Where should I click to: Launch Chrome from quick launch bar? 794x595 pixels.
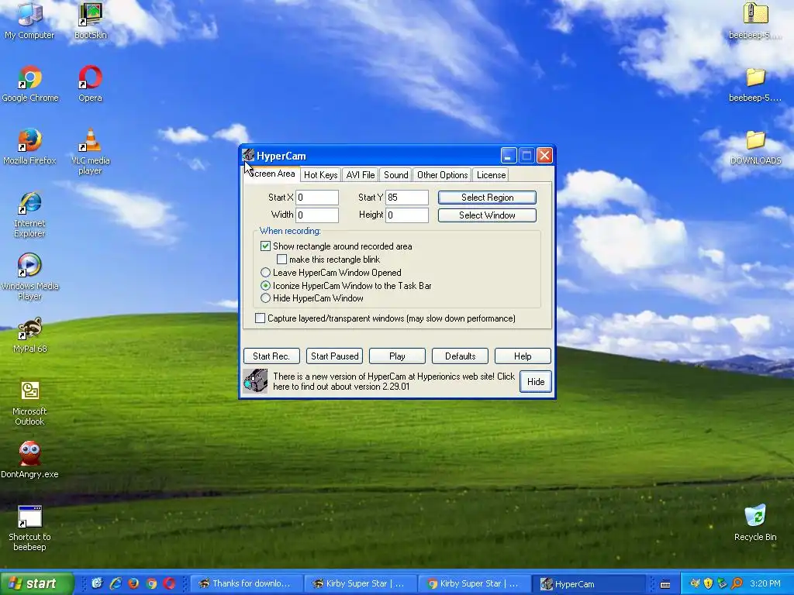tap(151, 583)
